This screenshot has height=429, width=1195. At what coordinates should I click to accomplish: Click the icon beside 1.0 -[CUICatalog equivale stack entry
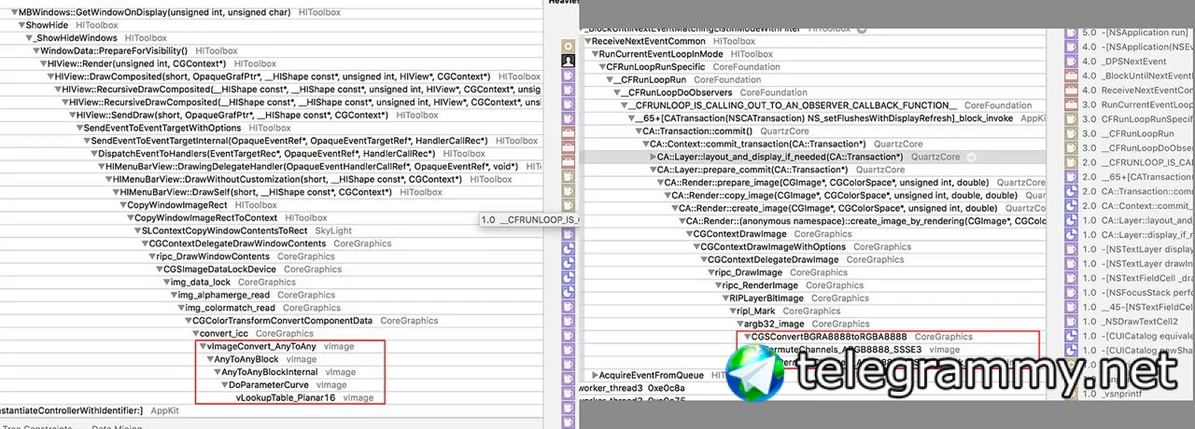(1072, 336)
